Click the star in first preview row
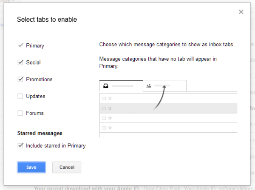Viewport: 255px width, 190px height. click(x=110, y=98)
